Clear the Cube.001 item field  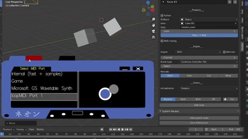[x=236, y=23]
